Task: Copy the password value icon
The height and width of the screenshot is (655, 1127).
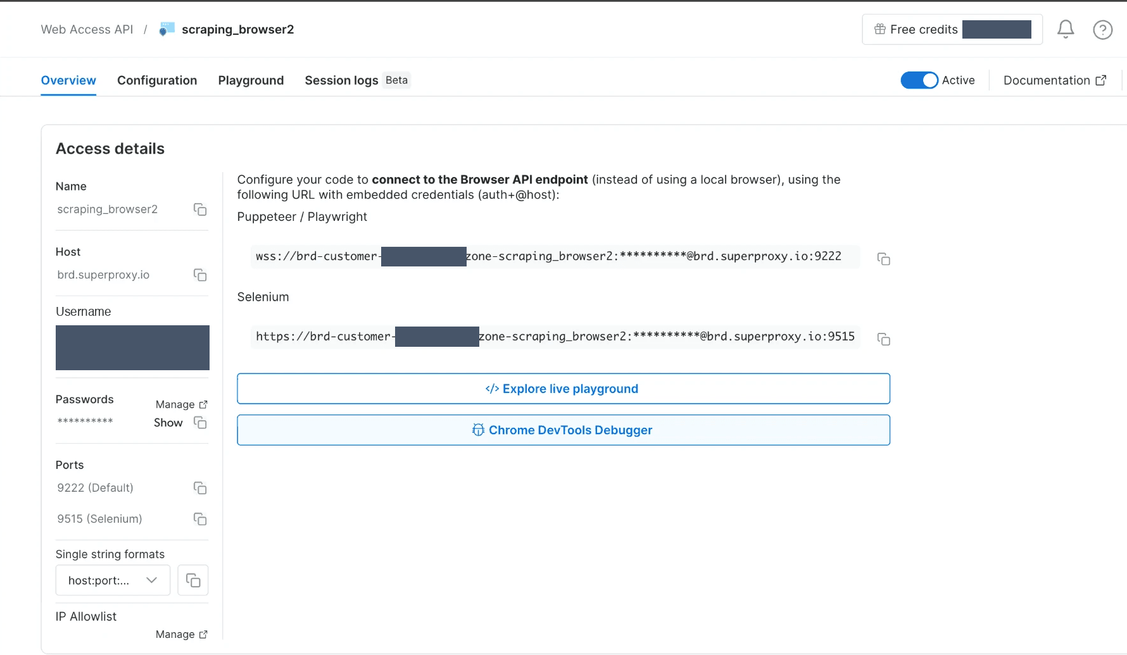Action: click(x=200, y=423)
